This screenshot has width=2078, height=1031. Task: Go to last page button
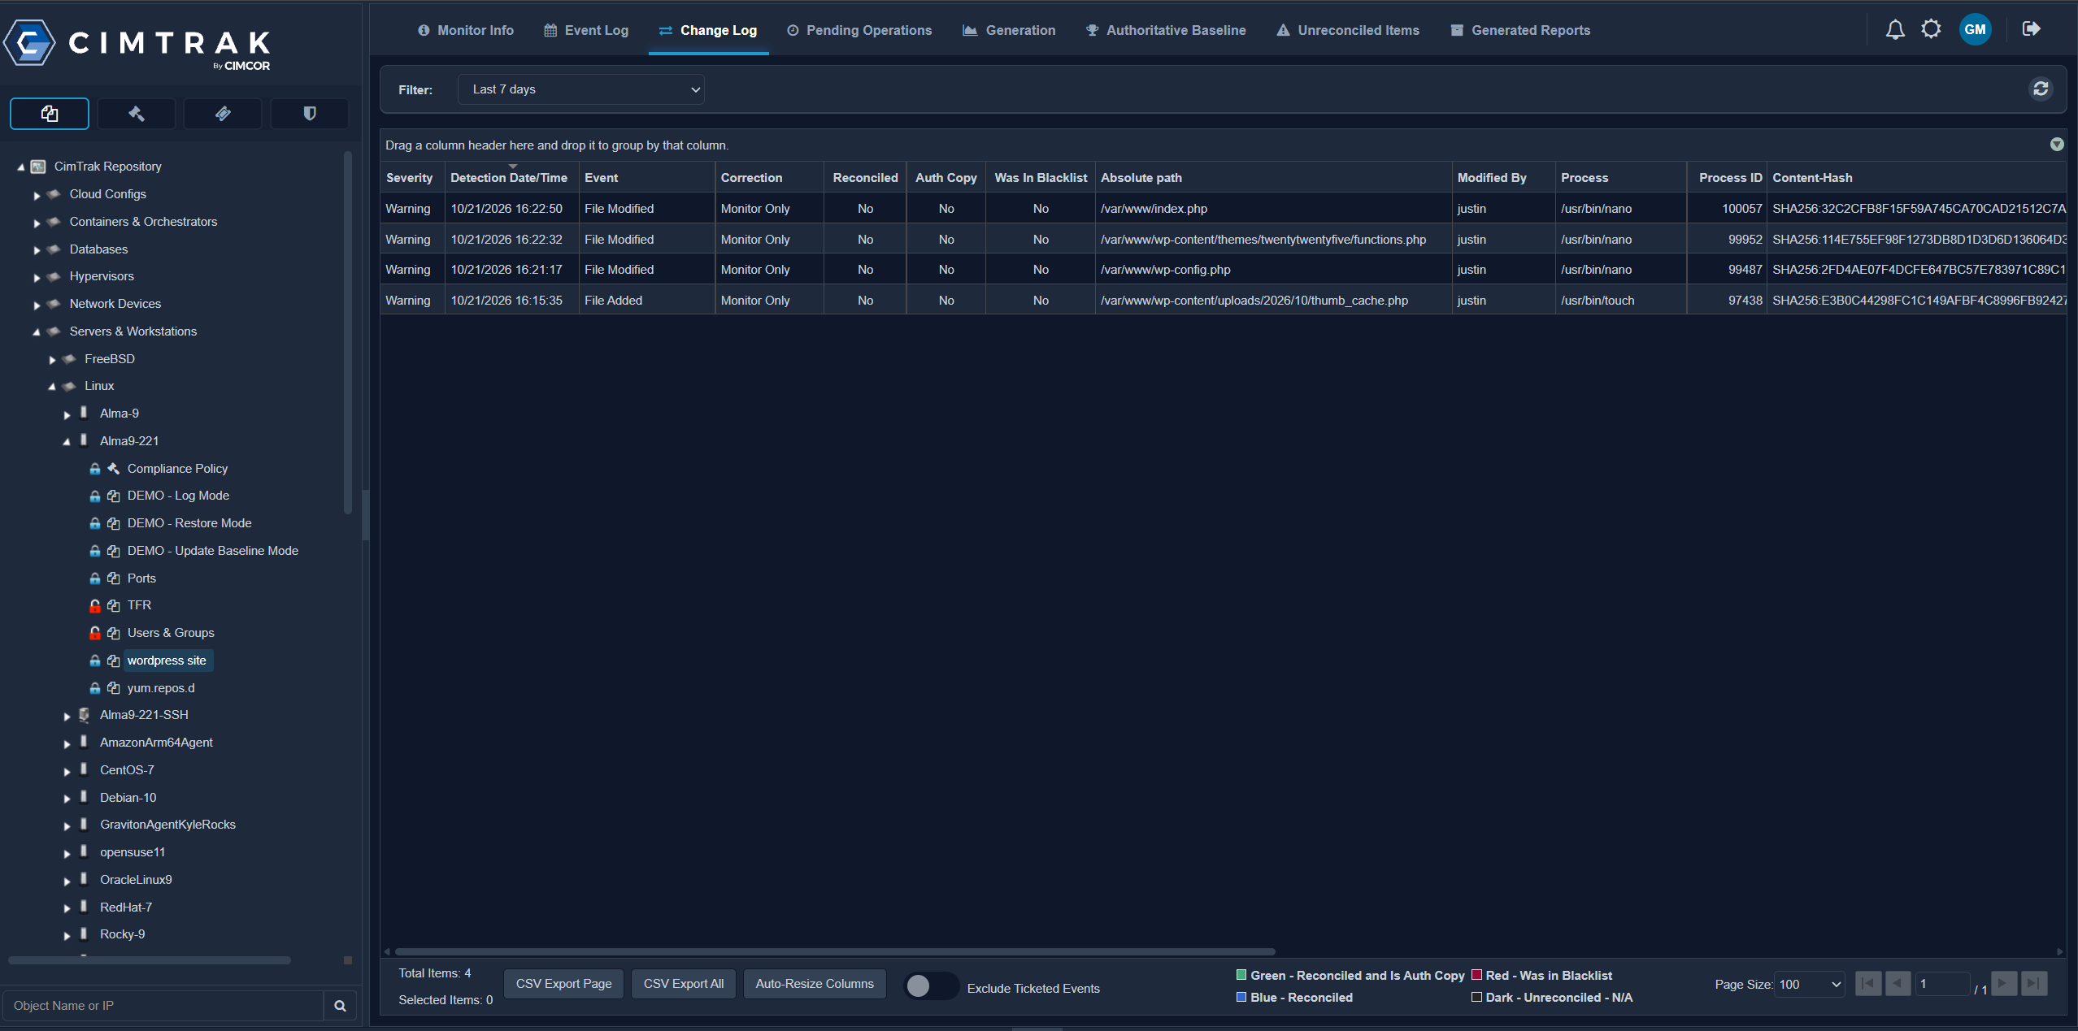[x=2034, y=984]
